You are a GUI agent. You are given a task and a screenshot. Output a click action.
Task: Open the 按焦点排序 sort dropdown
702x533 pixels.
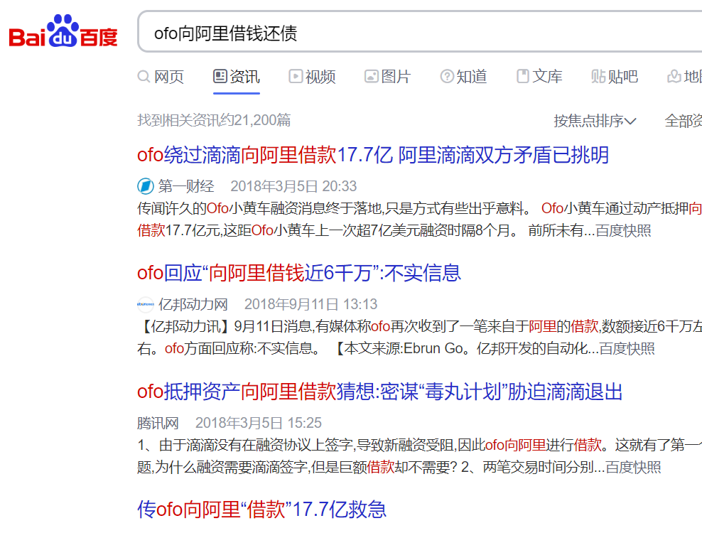point(594,121)
